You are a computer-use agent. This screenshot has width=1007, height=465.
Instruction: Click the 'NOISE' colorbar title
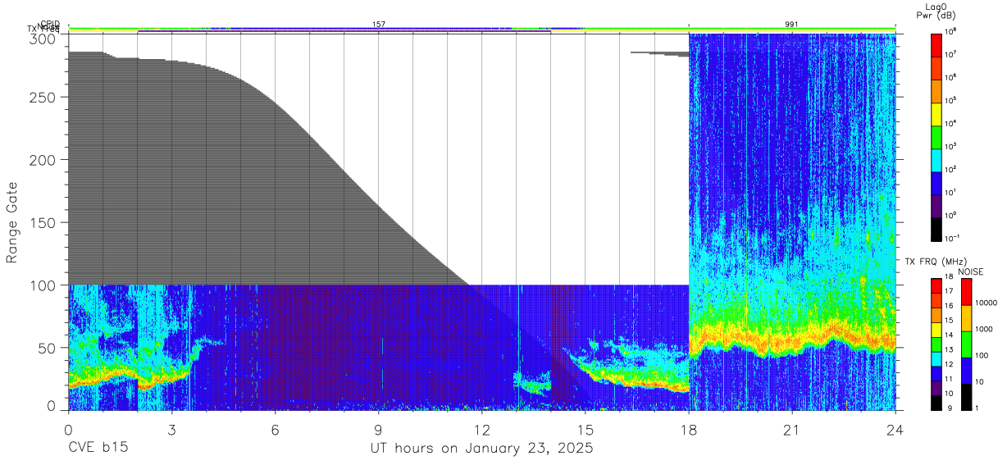tap(971, 271)
